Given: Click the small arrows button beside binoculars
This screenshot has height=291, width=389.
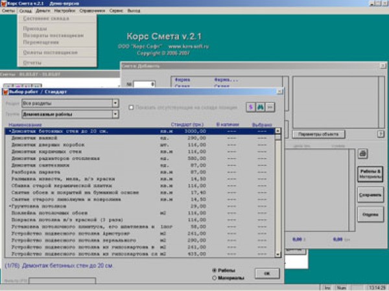Looking at the screenshot, I should tap(270, 106).
